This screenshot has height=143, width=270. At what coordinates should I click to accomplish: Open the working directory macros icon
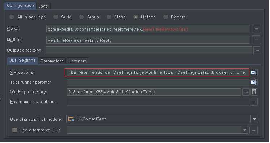tap(254, 92)
